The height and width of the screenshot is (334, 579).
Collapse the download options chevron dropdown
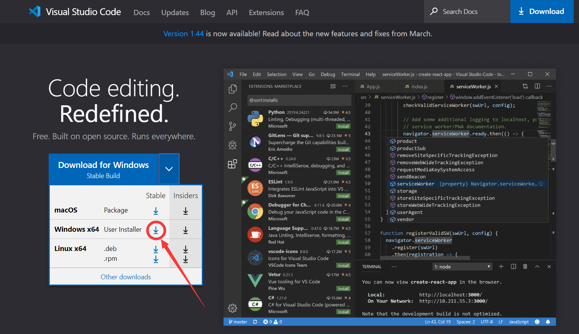[x=169, y=169]
